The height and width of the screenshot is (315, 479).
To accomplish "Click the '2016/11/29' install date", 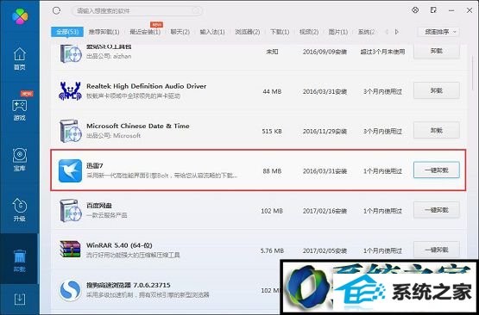I will (x=325, y=132).
